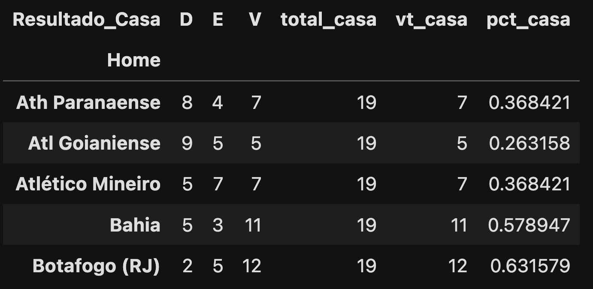Screen dimensions: 593x289
Task: Select the Atlético Mineiro row label
Action: pyautogui.click(x=88, y=184)
